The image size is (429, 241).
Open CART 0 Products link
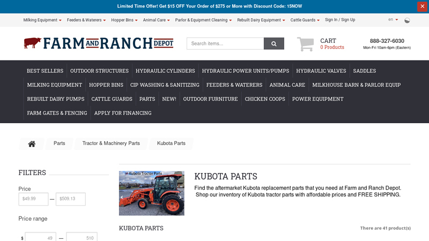[332, 44]
